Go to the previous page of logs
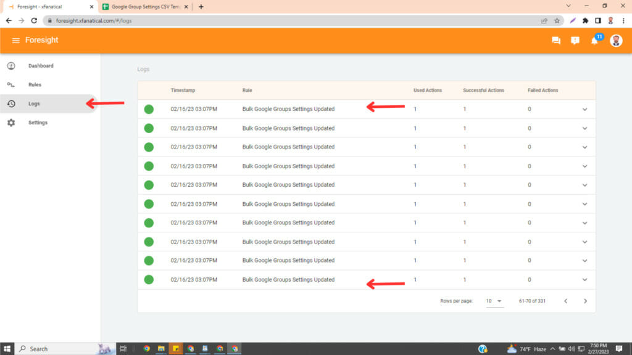The image size is (632, 355). [566, 300]
